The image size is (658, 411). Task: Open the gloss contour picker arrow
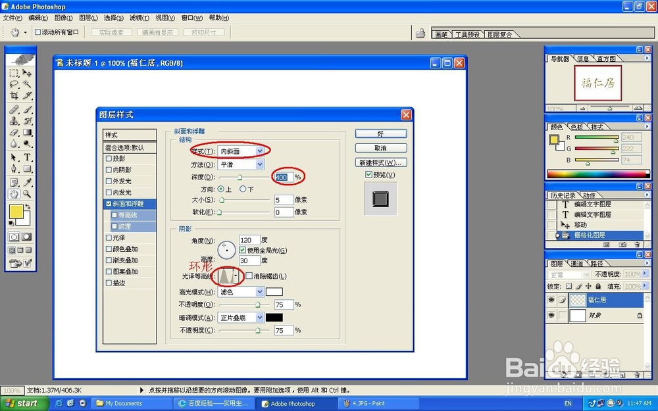click(x=236, y=275)
